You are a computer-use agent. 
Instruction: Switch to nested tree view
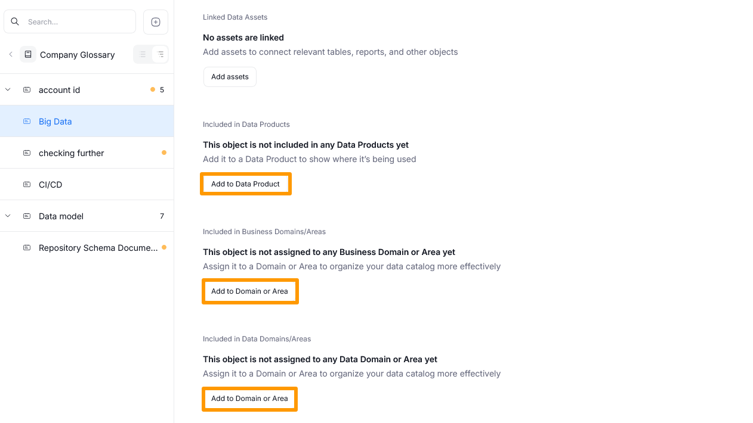click(x=159, y=54)
